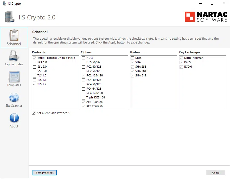230x179 pixels.
Task: Open the About info icon
Action: pyautogui.click(x=14, y=118)
